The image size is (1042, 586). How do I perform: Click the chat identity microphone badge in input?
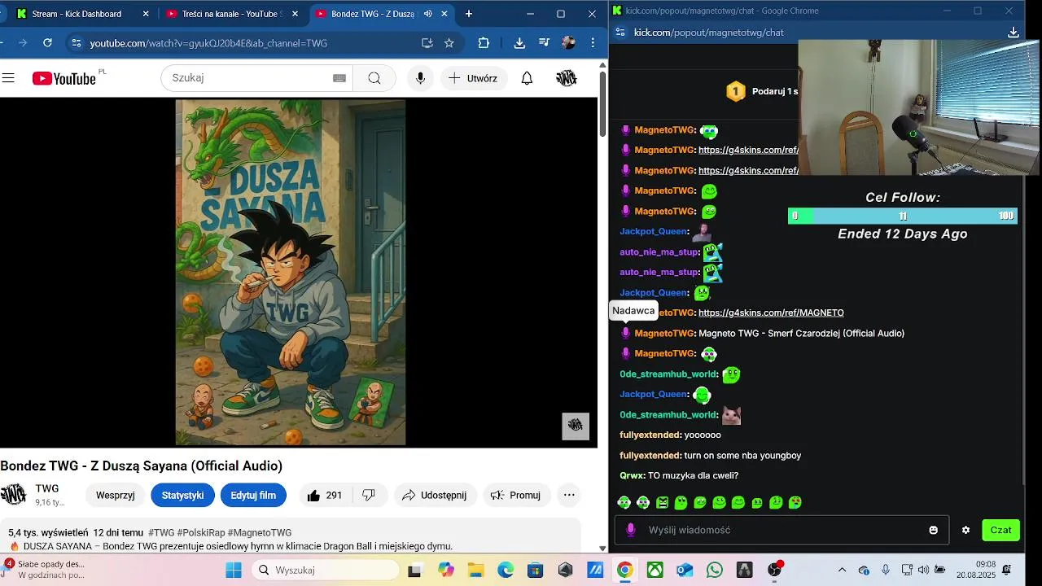pos(629,530)
